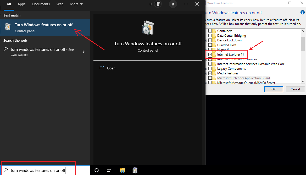Switch to the Apps search tab
The height and width of the screenshot is (175, 306).
point(21,4)
